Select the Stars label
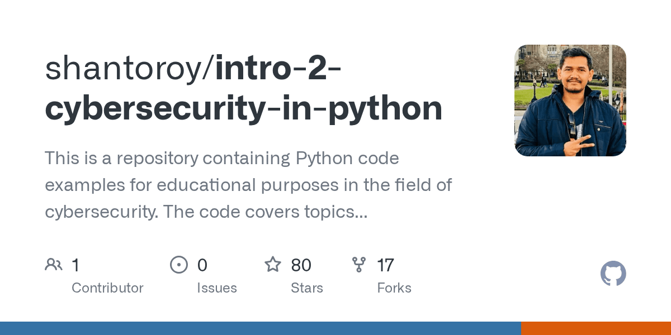The image size is (671, 335). click(x=307, y=288)
